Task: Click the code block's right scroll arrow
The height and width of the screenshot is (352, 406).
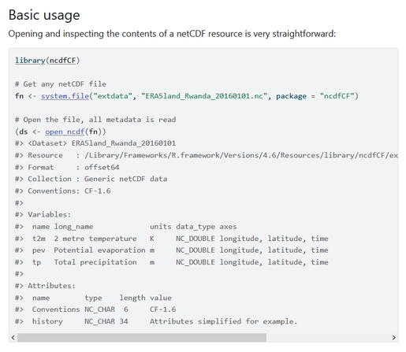Action: pos(393,338)
